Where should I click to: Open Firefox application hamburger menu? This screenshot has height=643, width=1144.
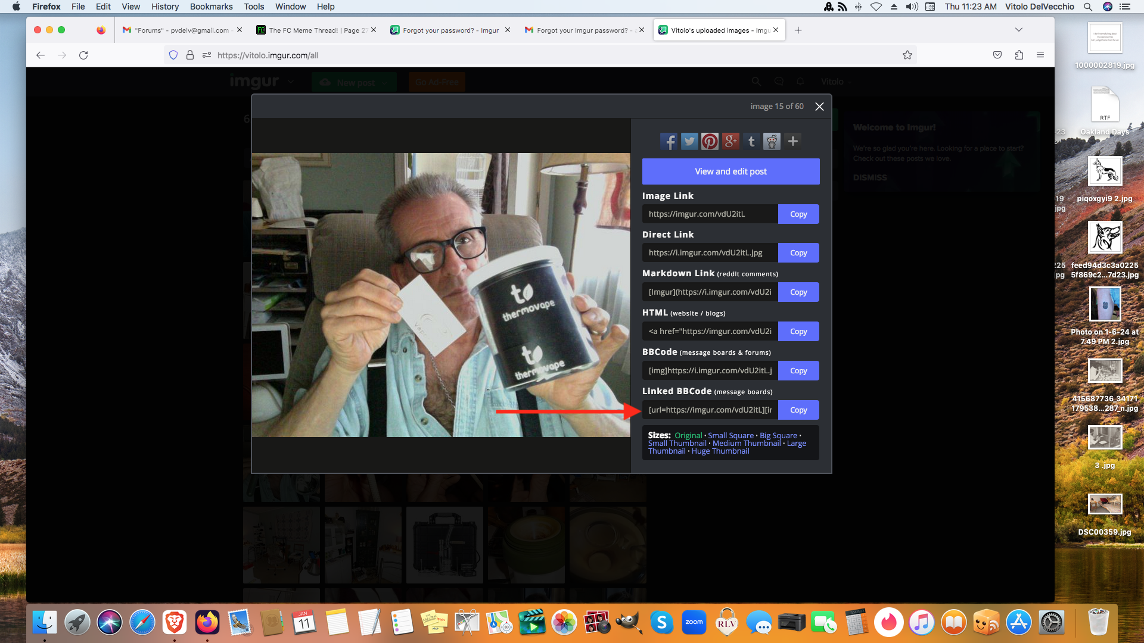point(1040,55)
